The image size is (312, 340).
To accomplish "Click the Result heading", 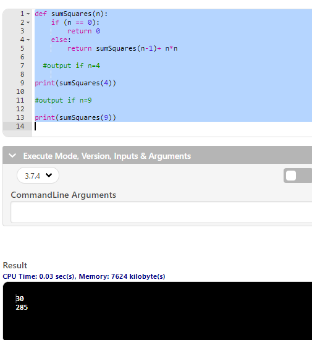I will click(x=15, y=265).
